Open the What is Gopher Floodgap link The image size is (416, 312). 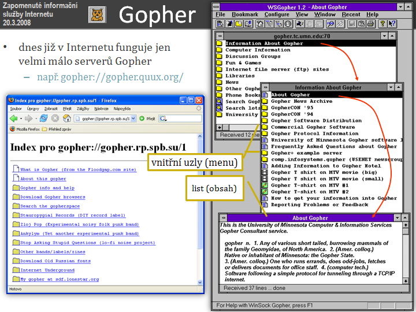coord(78,169)
